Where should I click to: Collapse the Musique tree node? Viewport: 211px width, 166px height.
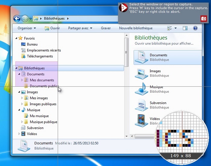click(x=19, y=110)
